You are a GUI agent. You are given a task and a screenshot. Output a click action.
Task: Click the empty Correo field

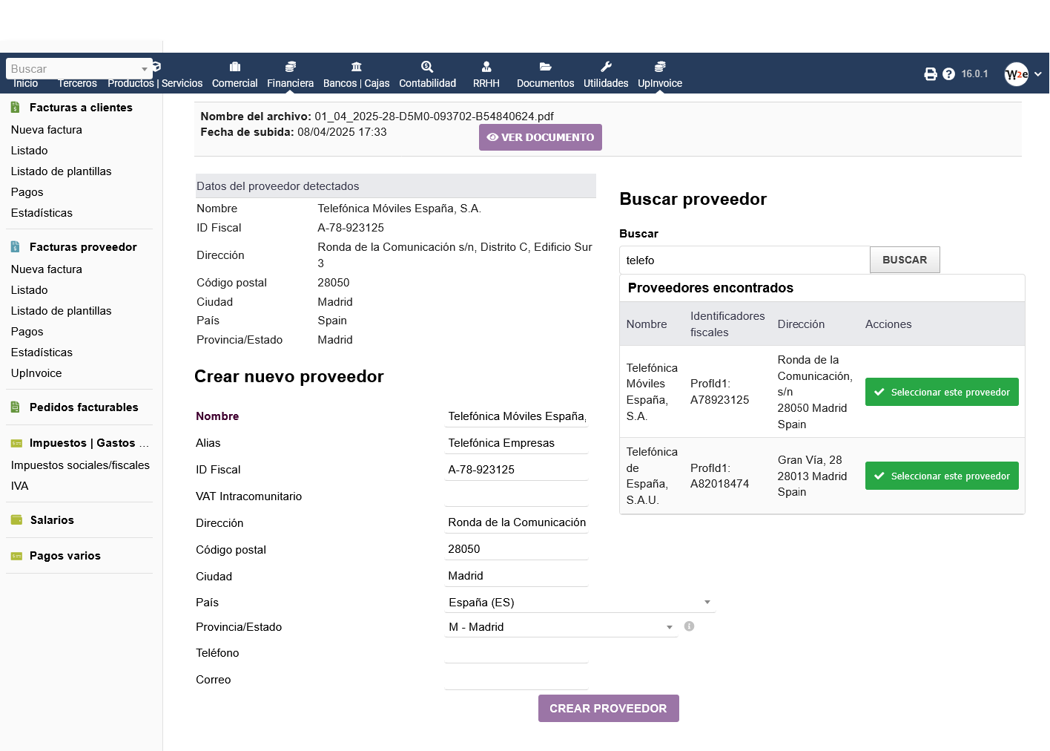517,679
